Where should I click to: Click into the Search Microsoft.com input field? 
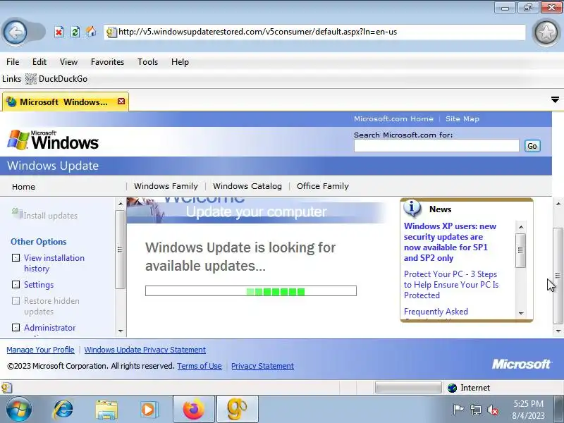pyautogui.click(x=436, y=146)
